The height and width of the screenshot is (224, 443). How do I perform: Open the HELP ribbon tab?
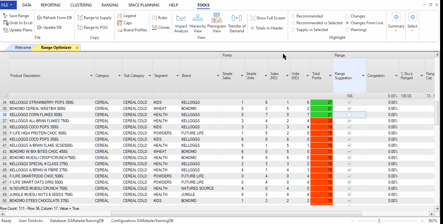[x=174, y=5]
